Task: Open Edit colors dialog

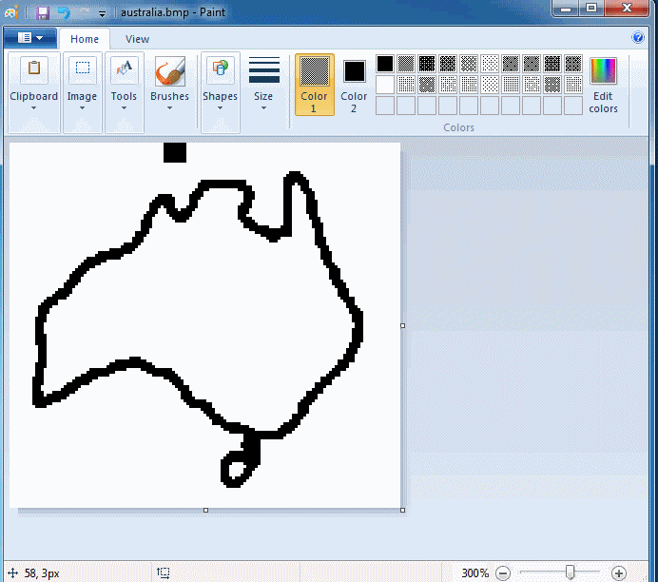Action: click(603, 86)
